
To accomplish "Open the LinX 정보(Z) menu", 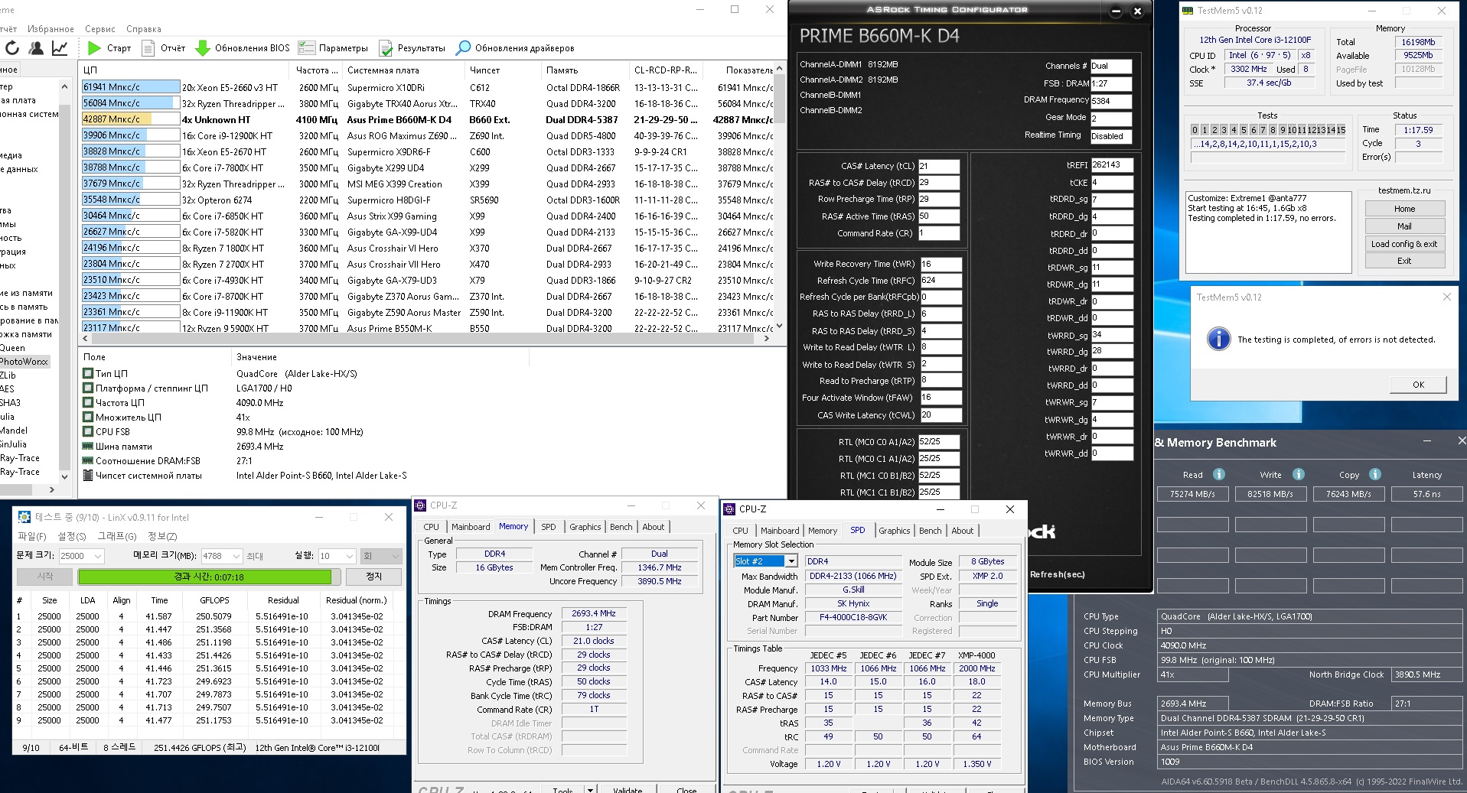I will coord(161,536).
